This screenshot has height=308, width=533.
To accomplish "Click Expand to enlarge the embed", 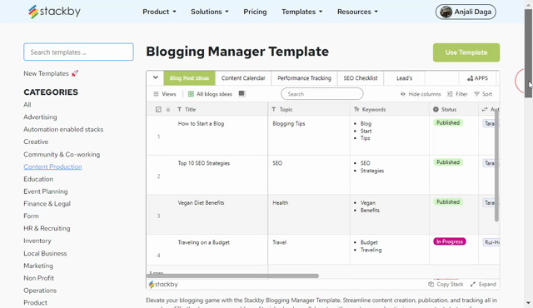I will click(483, 284).
